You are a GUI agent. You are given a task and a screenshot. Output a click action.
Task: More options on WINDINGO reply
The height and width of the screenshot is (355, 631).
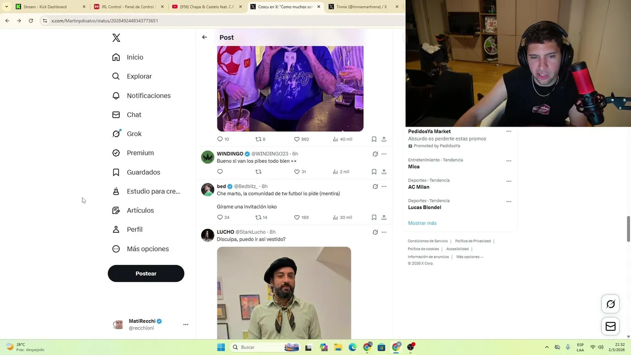(x=384, y=154)
